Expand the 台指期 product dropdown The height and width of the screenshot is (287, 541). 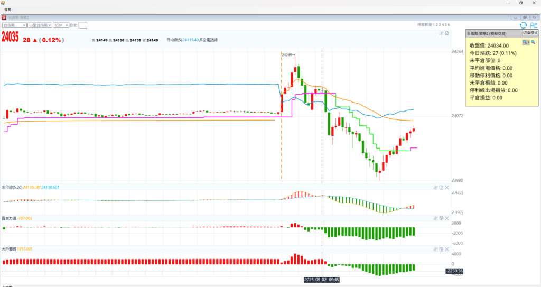click(14, 25)
